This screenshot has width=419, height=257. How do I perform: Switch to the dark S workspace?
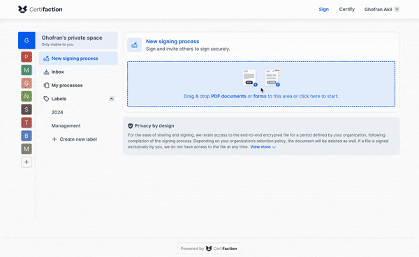(x=27, y=109)
